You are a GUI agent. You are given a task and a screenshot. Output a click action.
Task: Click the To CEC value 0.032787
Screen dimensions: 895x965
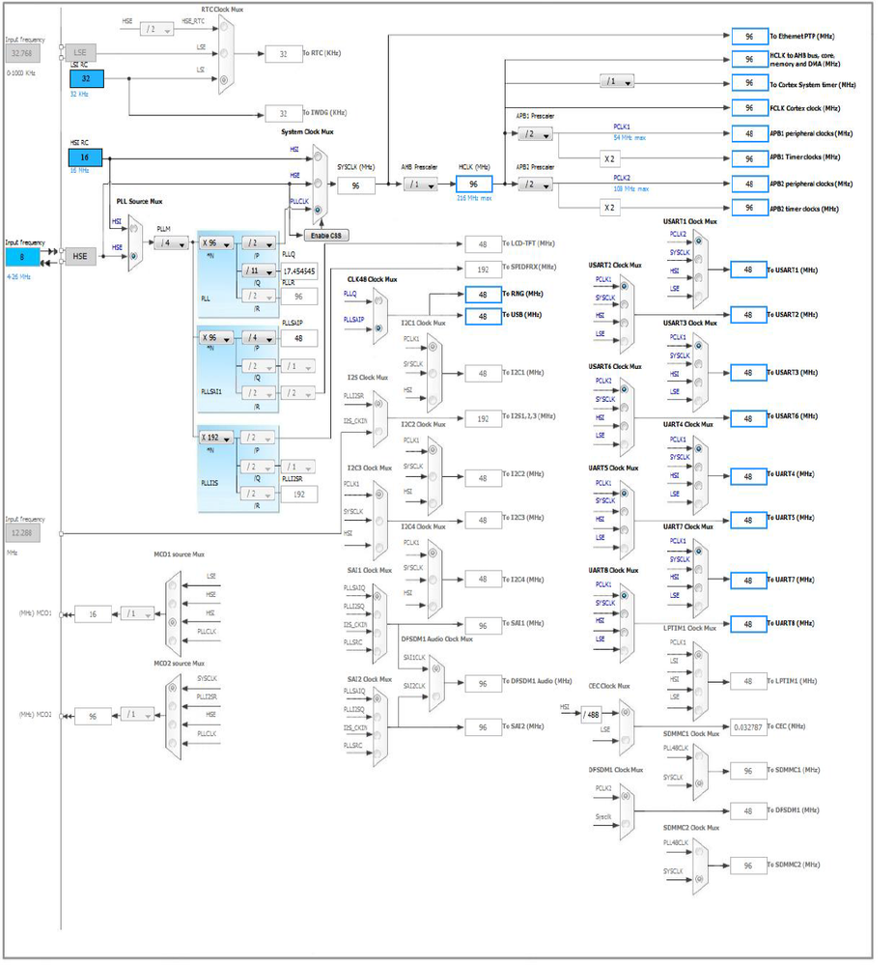(748, 726)
